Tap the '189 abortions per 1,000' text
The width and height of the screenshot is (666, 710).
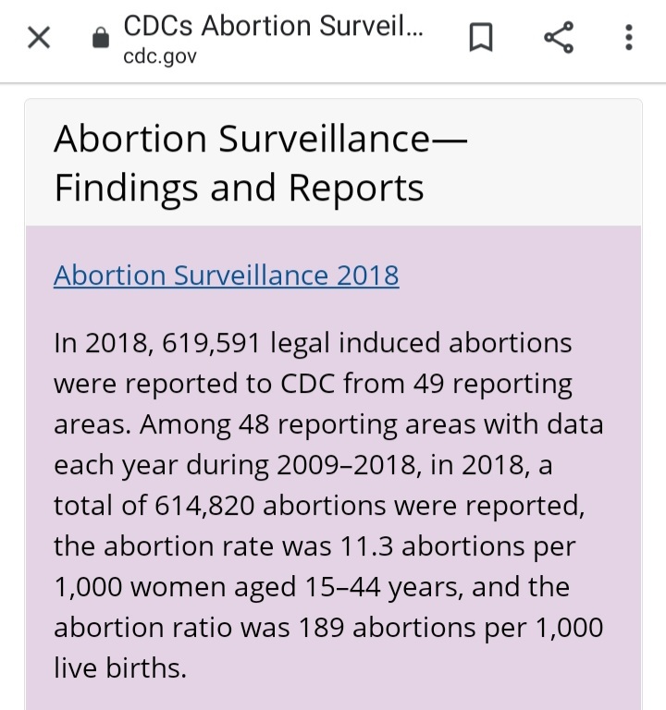tap(450, 628)
